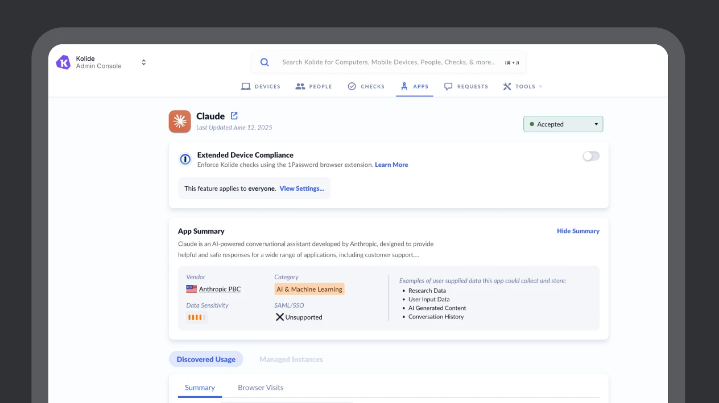Open the Kolide Admin Console workspace switcher
Viewport: 719px width, 403px height.
tap(143, 62)
